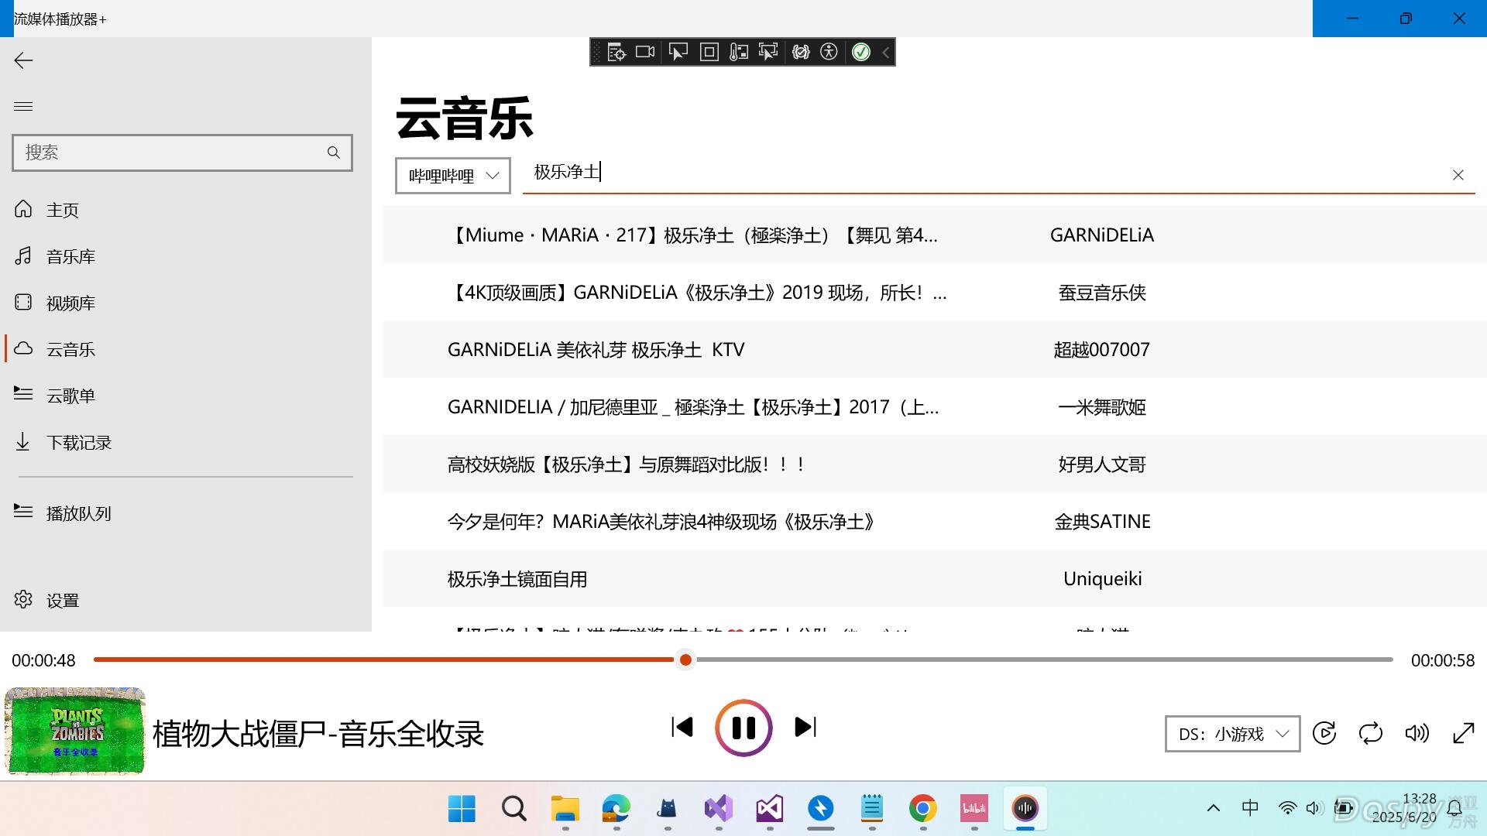The height and width of the screenshot is (836, 1487).
Task: Toggle Track Focused Element in debug toolbar
Action: pos(768,52)
